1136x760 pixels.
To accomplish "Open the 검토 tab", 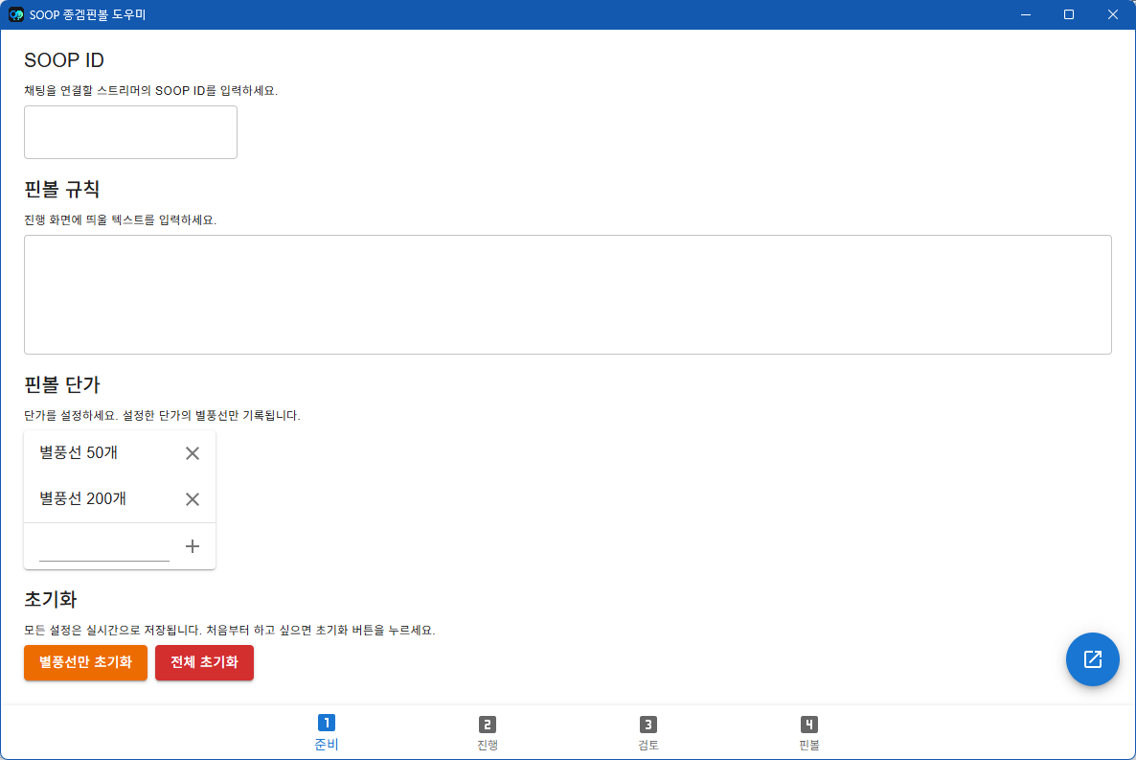I will [648, 732].
